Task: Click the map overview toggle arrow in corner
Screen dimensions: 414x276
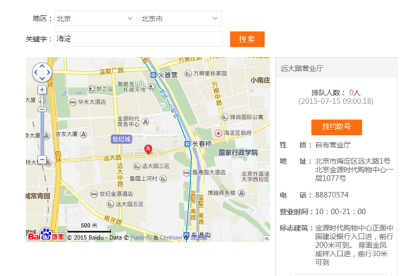Action: tap(267, 239)
